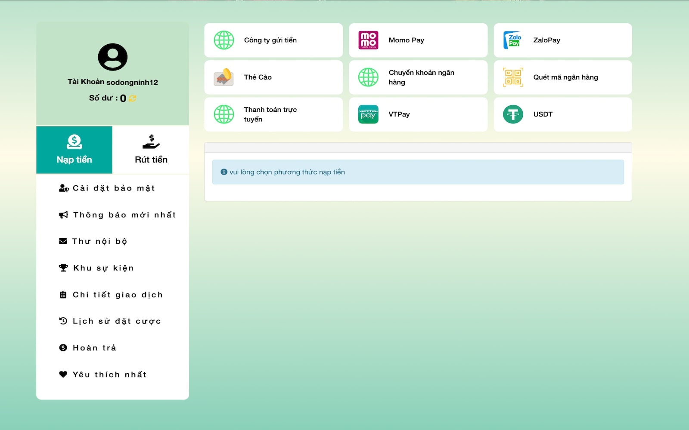Screen dimensions: 689x430
Task: Choose Thẻ Cào deposit method
Action: (x=273, y=77)
